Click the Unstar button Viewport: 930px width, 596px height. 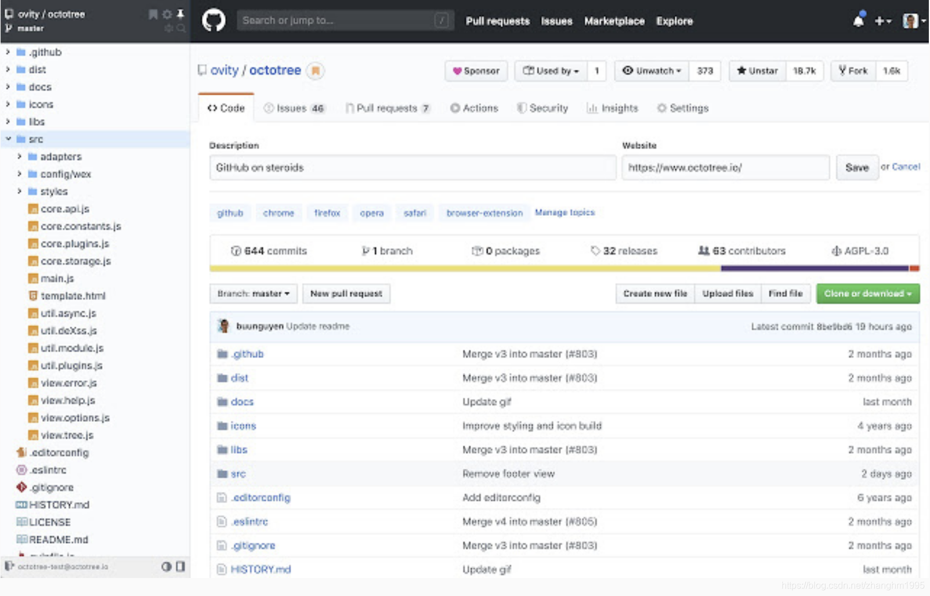(757, 71)
